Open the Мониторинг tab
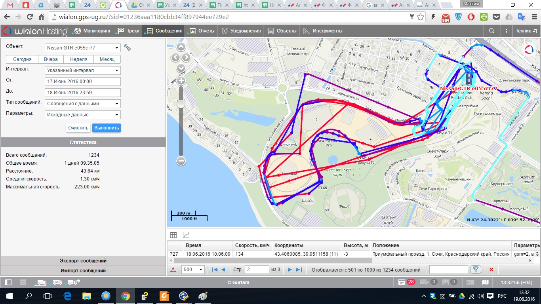Screen dimensions: 541x304 (x=93, y=31)
